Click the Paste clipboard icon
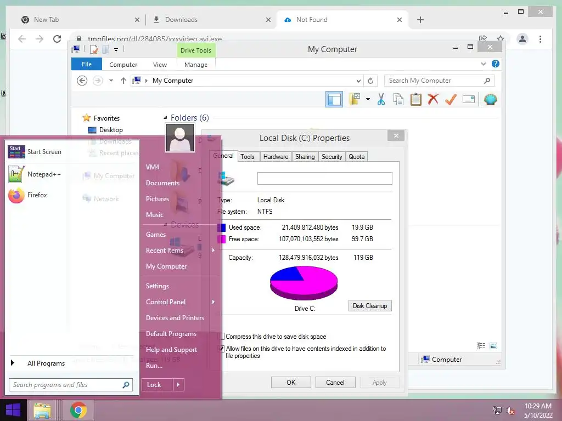This screenshot has height=421, width=562. tap(416, 99)
